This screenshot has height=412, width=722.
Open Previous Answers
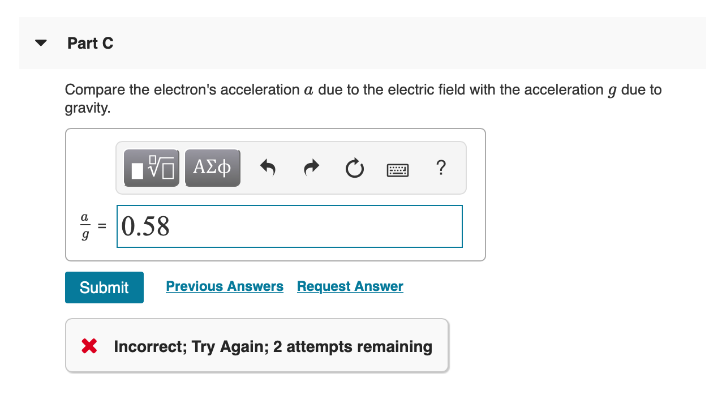click(224, 286)
